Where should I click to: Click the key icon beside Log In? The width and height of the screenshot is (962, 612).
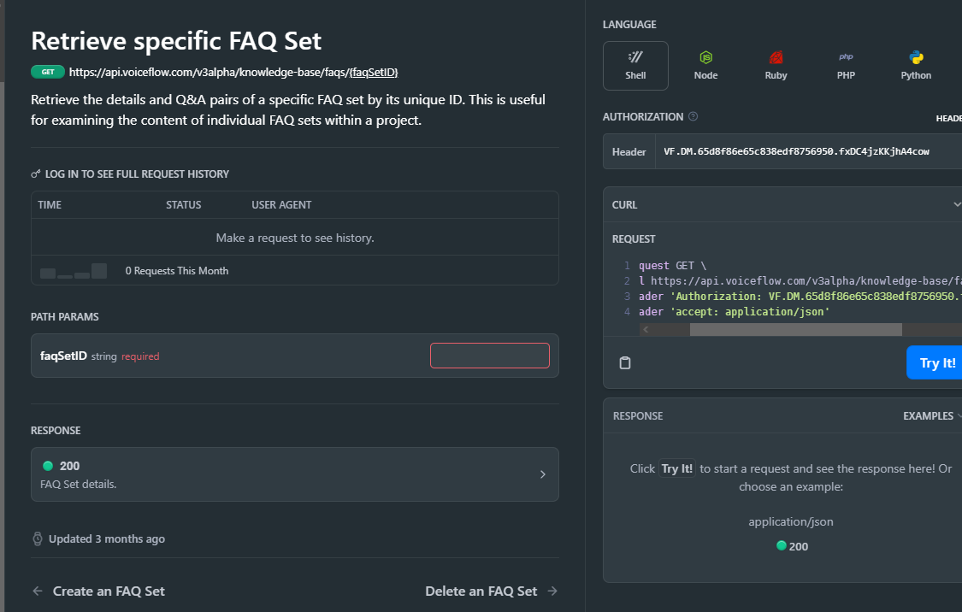36,174
